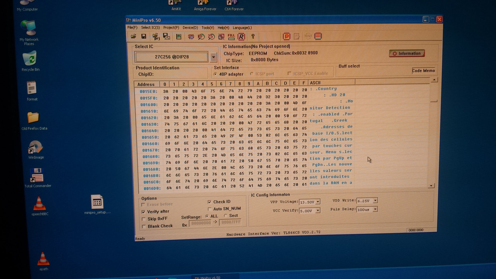Viewport: 496px width, 279px height.
Task: Click the range end 00007FFF field
Action: coord(230,222)
